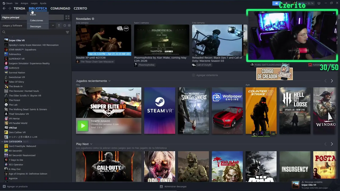Go back with the left arrow

4,8
